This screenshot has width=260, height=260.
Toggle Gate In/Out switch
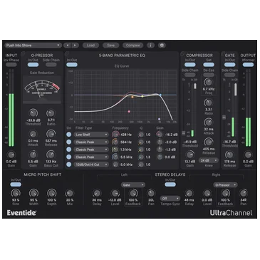click(229, 65)
